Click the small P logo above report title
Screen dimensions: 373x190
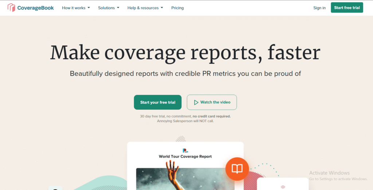click(x=185, y=150)
